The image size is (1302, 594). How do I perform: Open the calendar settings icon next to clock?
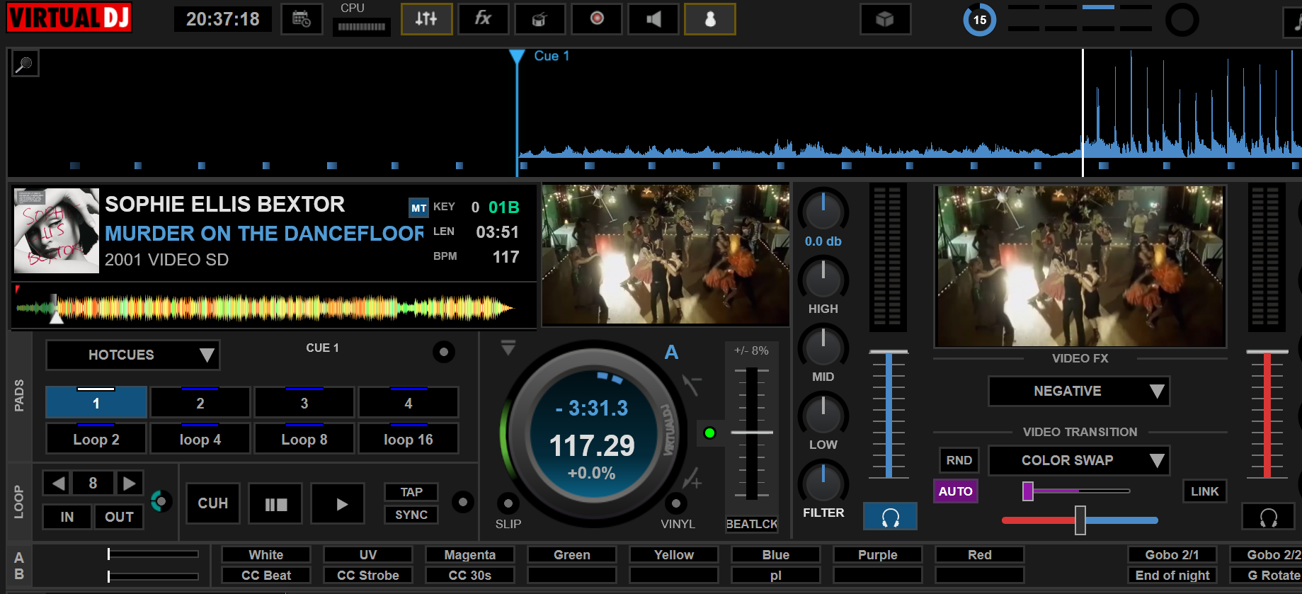click(x=302, y=19)
